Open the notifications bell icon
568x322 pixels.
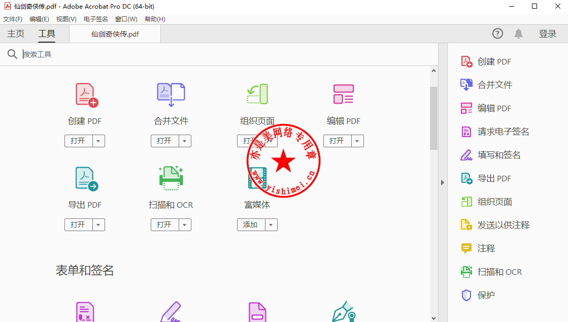tap(518, 34)
